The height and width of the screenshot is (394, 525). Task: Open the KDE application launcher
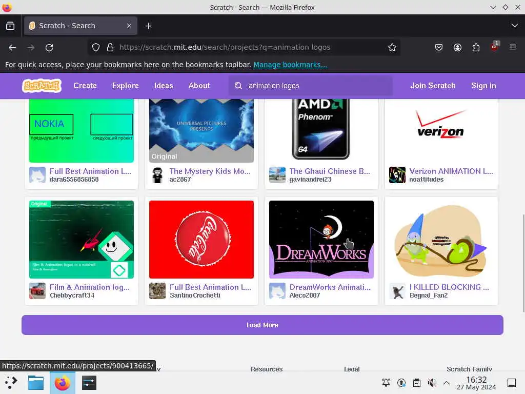click(x=11, y=383)
